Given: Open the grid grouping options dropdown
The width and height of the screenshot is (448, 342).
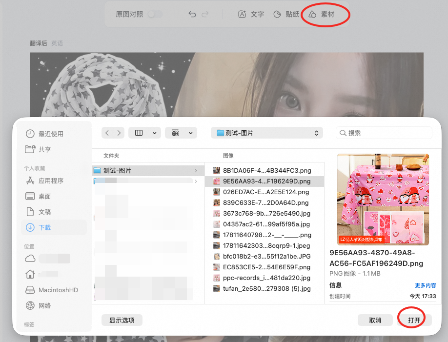Looking at the screenshot, I should (181, 133).
